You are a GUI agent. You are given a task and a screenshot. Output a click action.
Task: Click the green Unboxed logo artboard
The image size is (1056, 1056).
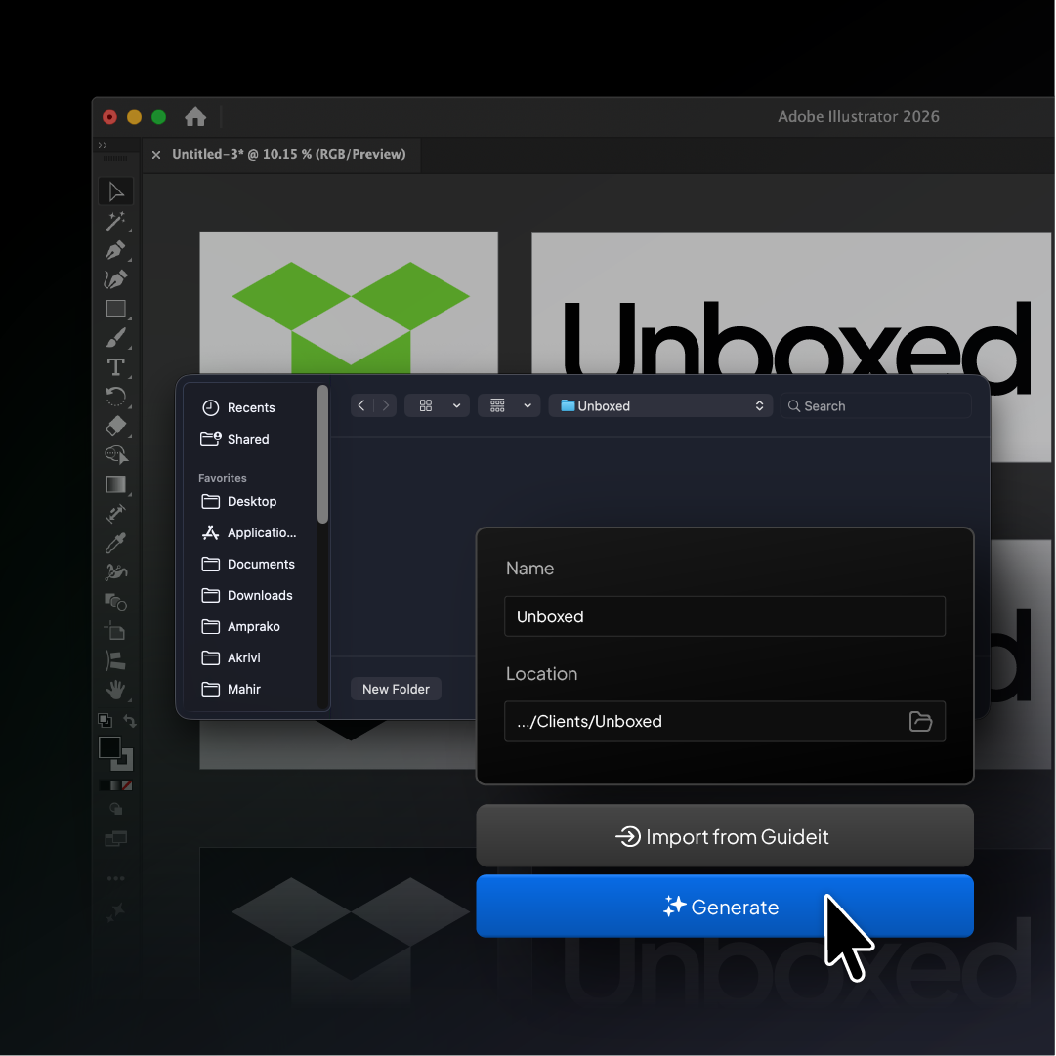[349, 303]
